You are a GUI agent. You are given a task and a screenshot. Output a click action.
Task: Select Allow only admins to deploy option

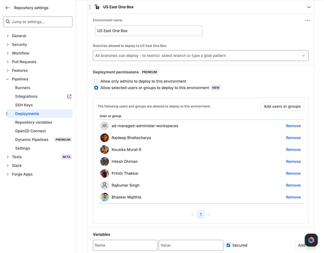[x=96, y=81]
